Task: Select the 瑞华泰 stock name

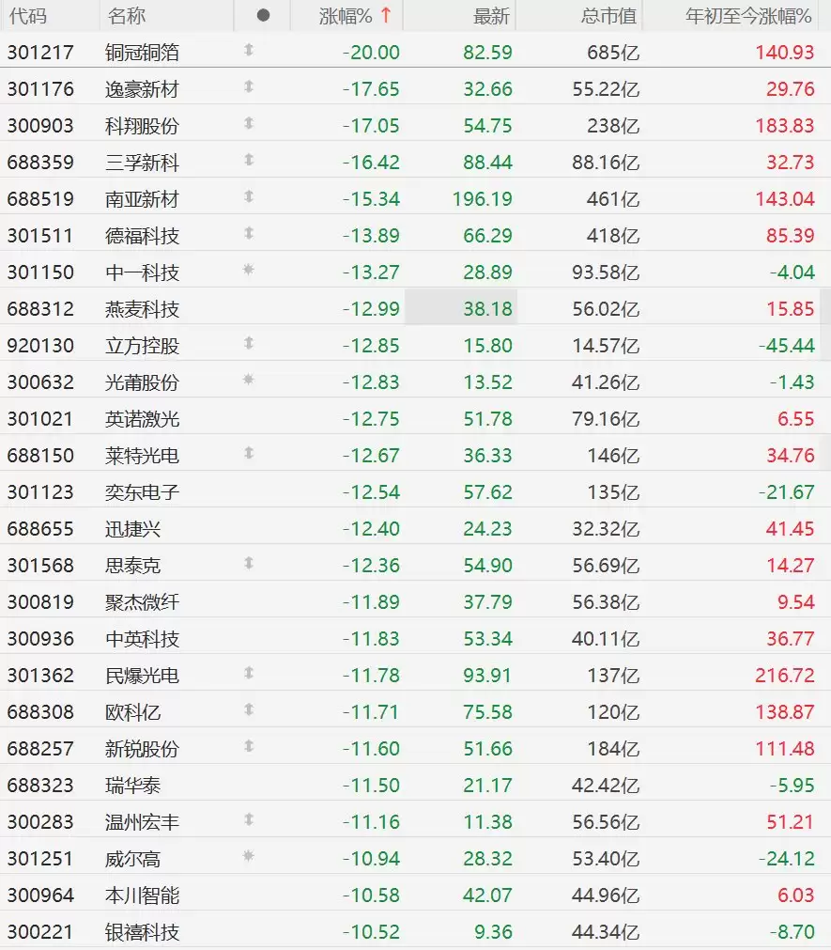Action: point(133,786)
